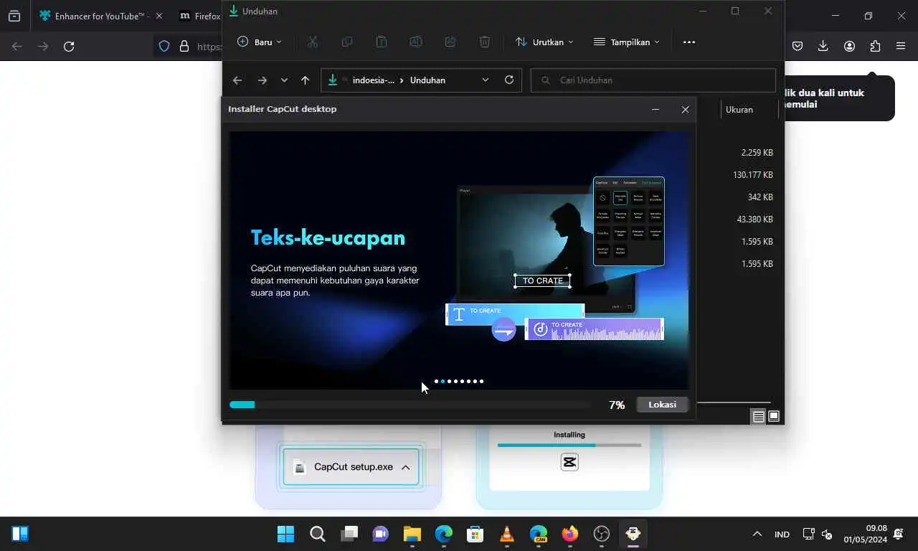Open the Firefox extensions puzzle icon
This screenshot has height=551, width=918.
click(875, 47)
